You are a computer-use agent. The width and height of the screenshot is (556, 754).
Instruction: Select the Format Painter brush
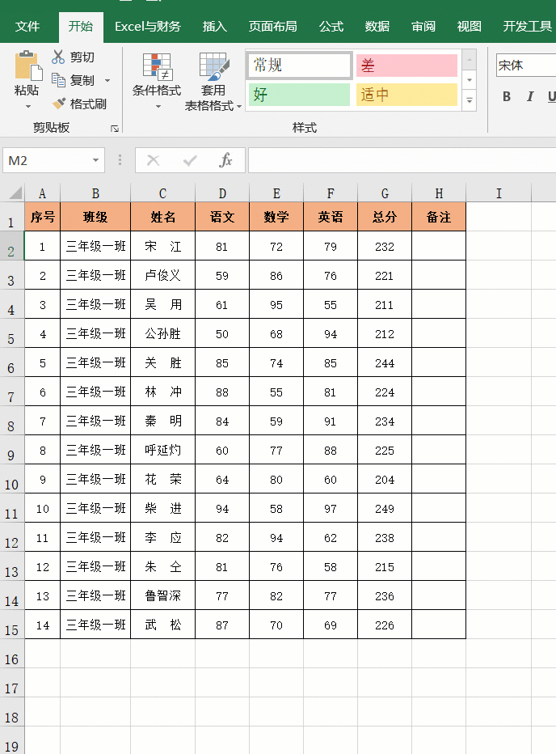pyautogui.click(x=59, y=104)
